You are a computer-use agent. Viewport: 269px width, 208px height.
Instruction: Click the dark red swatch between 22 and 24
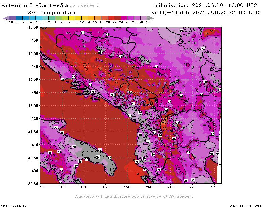point(117,18)
